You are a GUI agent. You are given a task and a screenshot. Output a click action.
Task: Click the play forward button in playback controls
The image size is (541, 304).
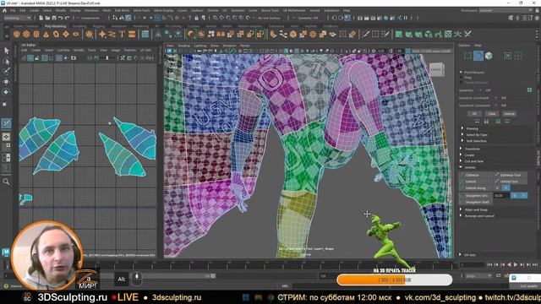pyautogui.click(x=516, y=264)
